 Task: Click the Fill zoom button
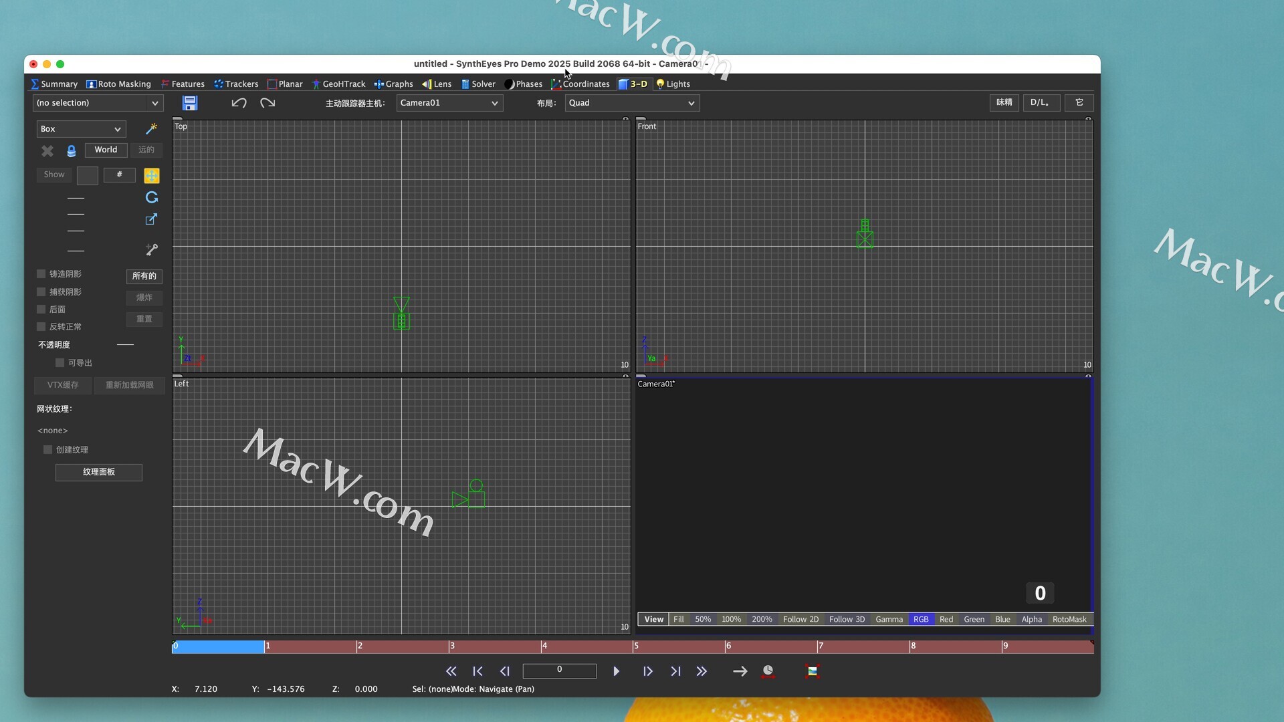tap(679, 620)
